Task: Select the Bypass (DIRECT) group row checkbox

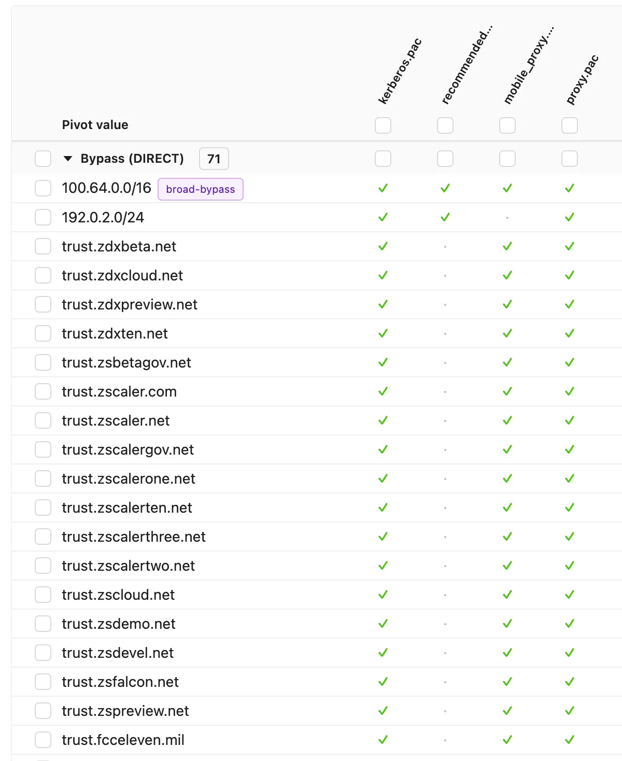Action: 43,159
